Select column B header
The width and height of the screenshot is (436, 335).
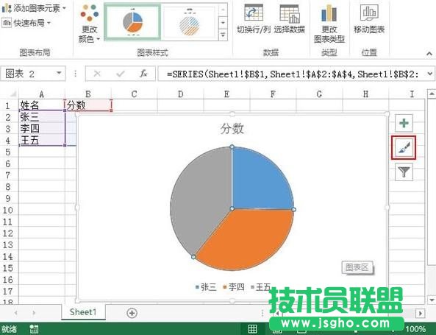[88, 94]
